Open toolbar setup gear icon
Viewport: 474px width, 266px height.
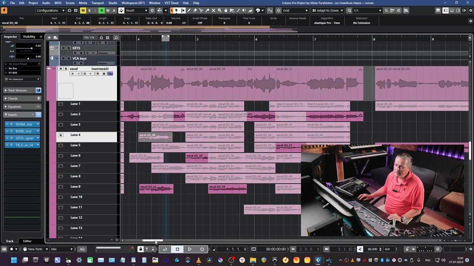point(470,10)
